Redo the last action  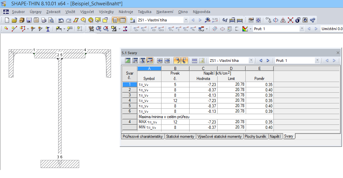[x=69, y=20]
